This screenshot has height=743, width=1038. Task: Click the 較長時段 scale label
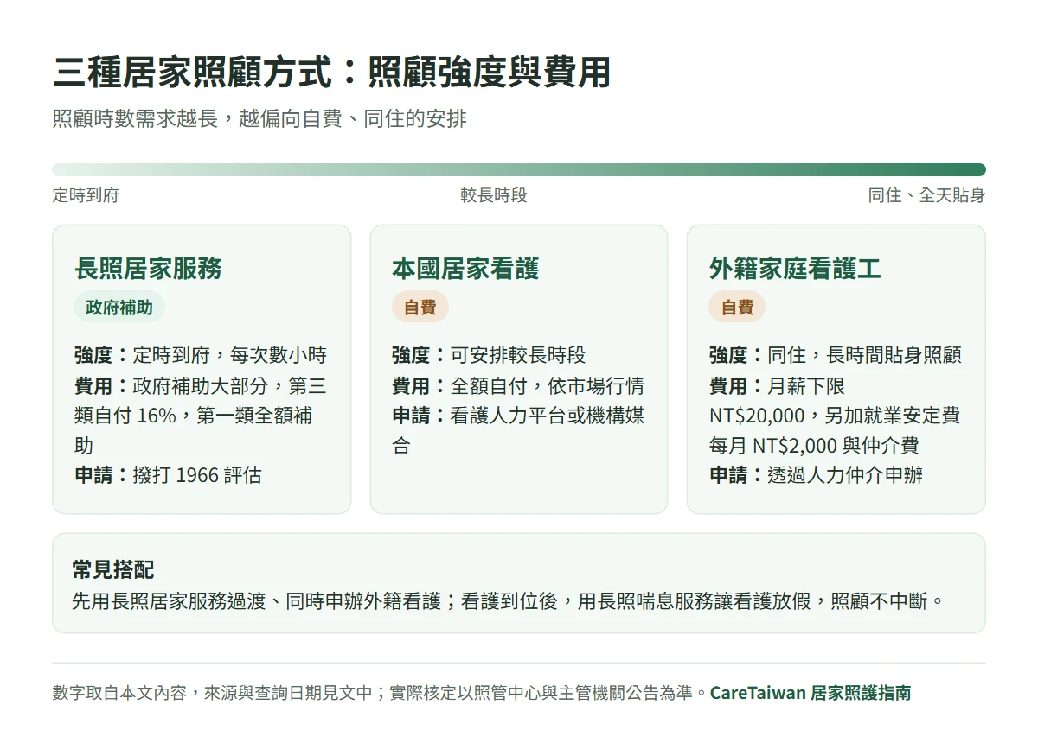click(x=493, y=195)
